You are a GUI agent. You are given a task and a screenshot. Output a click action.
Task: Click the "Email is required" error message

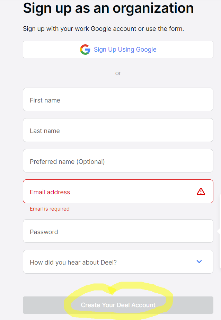pos(50,209)
